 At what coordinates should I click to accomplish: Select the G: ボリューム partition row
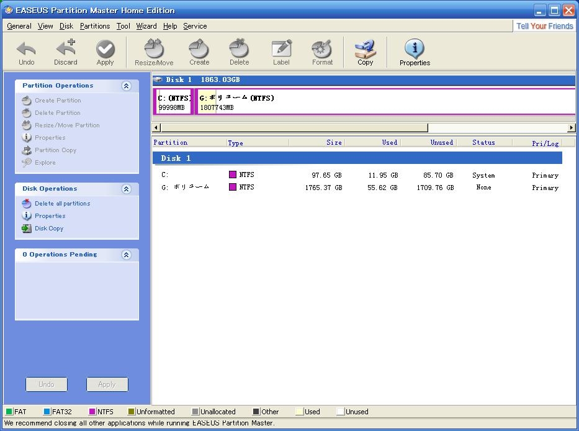(357, 188)
